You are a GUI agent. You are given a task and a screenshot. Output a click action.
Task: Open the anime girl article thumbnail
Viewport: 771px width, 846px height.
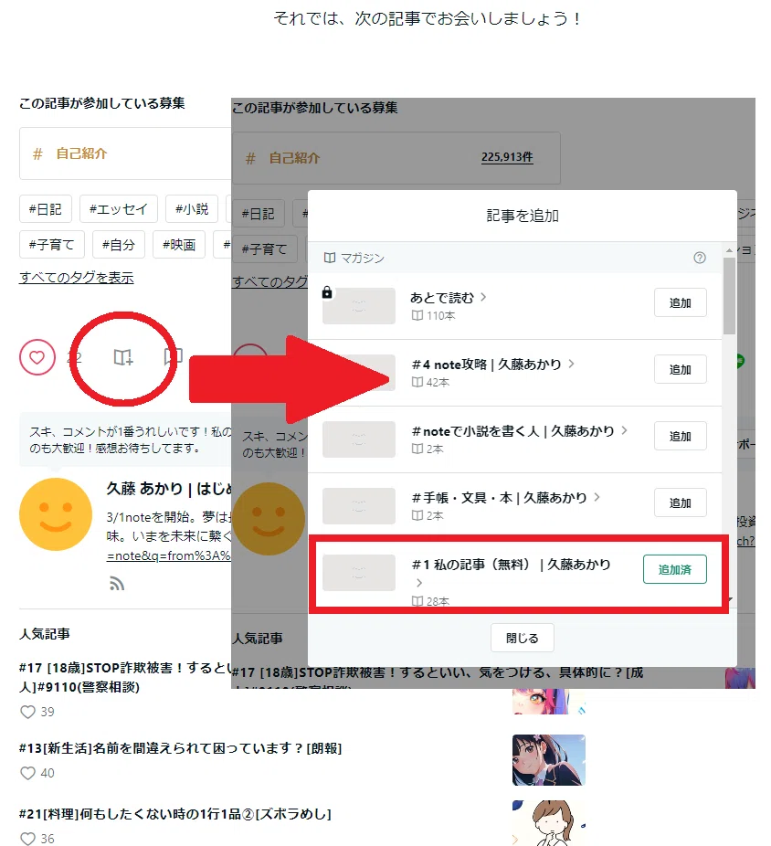548,760
